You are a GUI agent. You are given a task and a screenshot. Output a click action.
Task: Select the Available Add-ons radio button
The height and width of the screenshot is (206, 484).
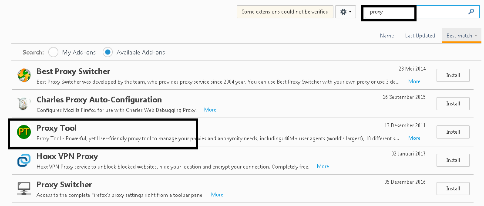(108, 52)
